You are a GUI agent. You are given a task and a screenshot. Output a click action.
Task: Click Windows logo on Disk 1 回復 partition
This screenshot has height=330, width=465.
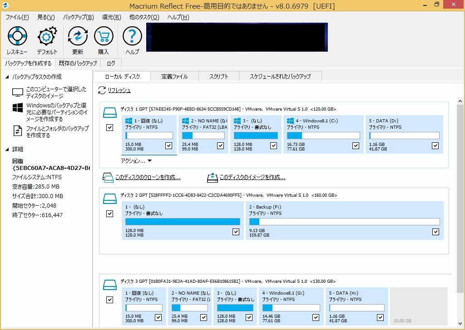129,121
